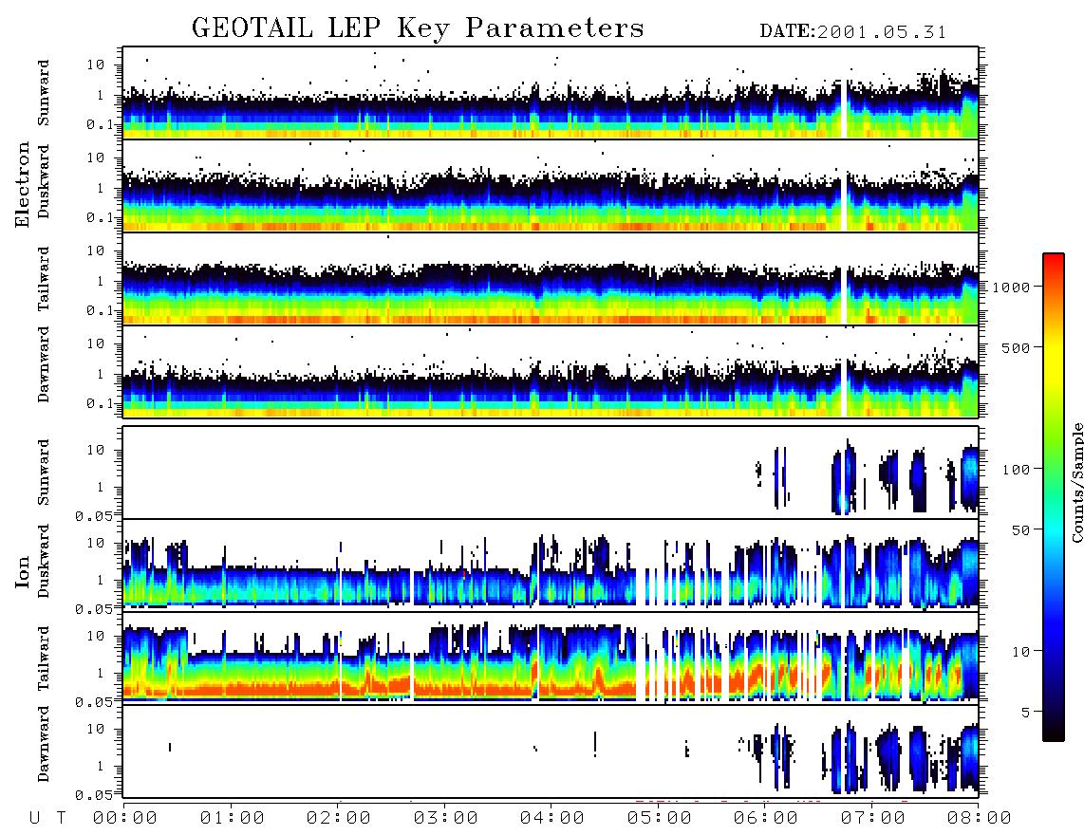Select the 05:00 time tick label
1084x835 pixels.
[x=659, y=818]
